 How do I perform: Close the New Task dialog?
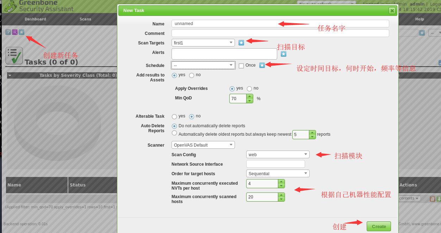click(x=392, y=11)
